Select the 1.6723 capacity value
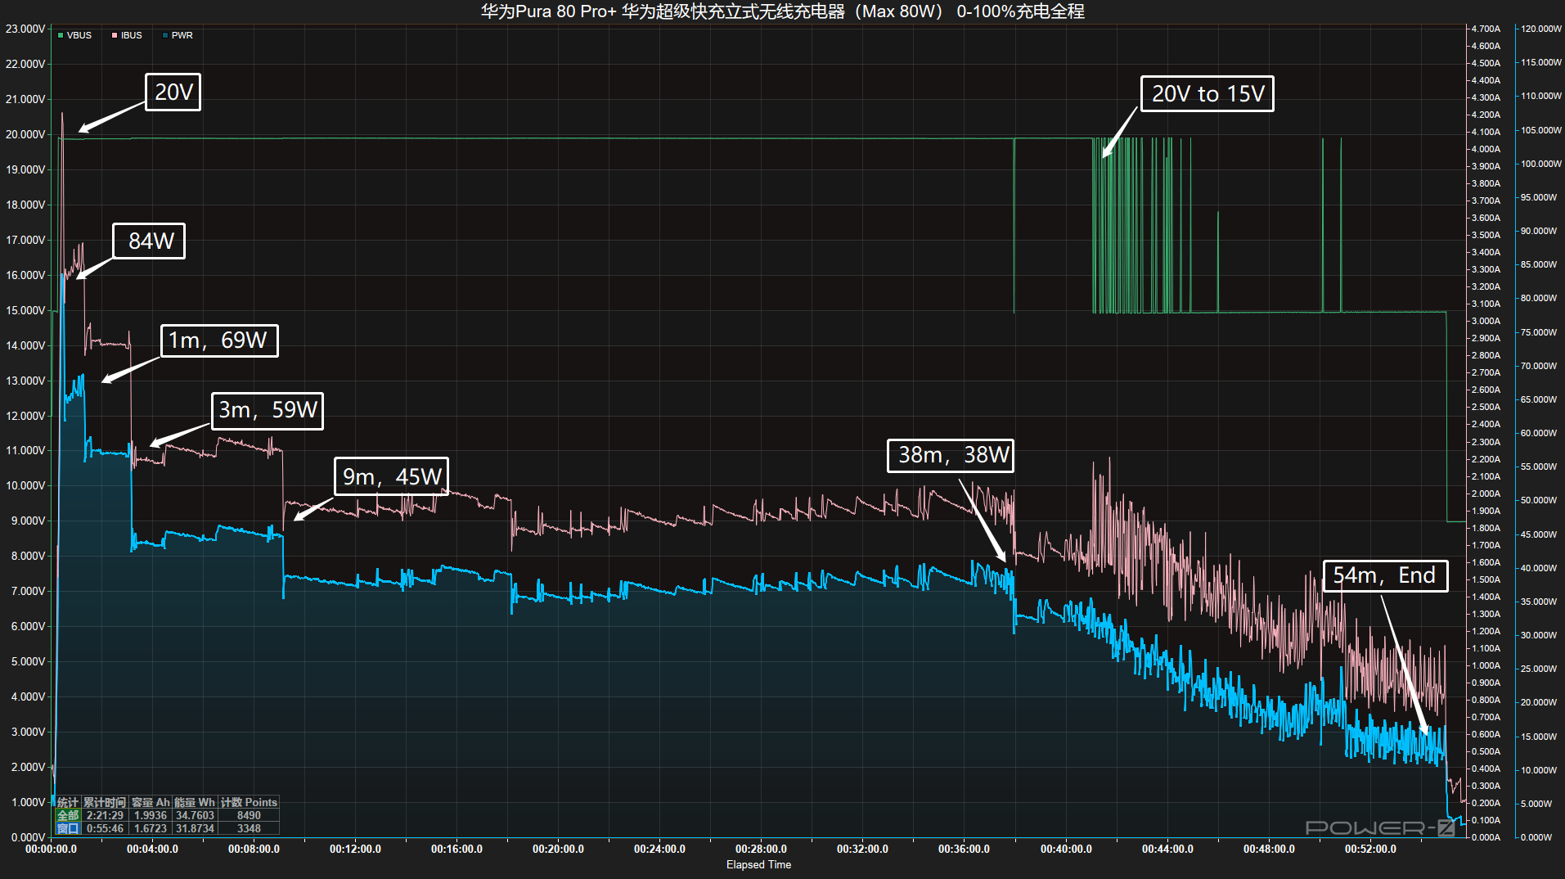1565x879 pixels. [x=151, y=828]
